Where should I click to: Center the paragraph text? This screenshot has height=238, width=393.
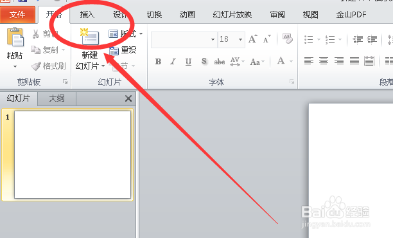point(324,61)
